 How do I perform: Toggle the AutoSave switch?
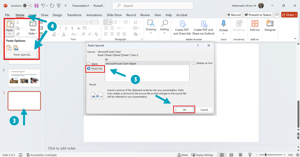(27, 6)
